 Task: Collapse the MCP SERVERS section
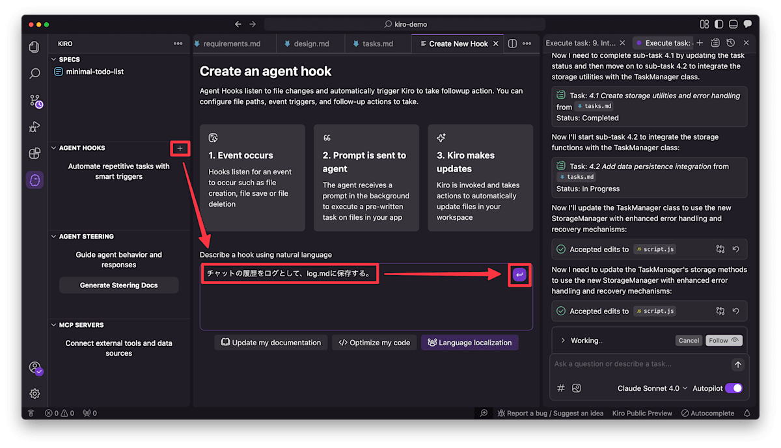(54, 325)
